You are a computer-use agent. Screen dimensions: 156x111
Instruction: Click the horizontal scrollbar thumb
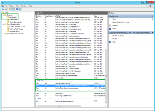coord(60,106)
